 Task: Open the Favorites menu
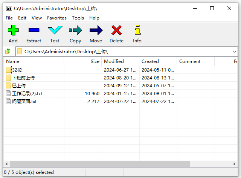tap(57, 18)
